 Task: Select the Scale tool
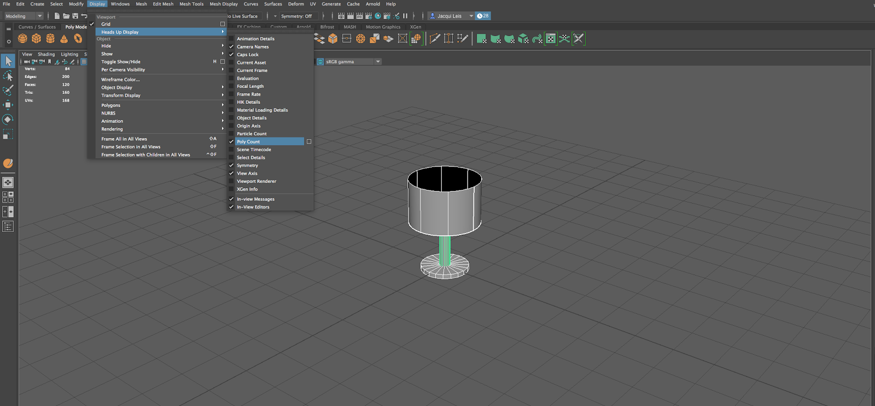coord(8,134)
